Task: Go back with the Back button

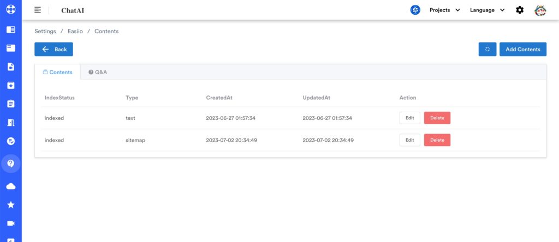Action: pyautogui.click(x=54, y=50)
